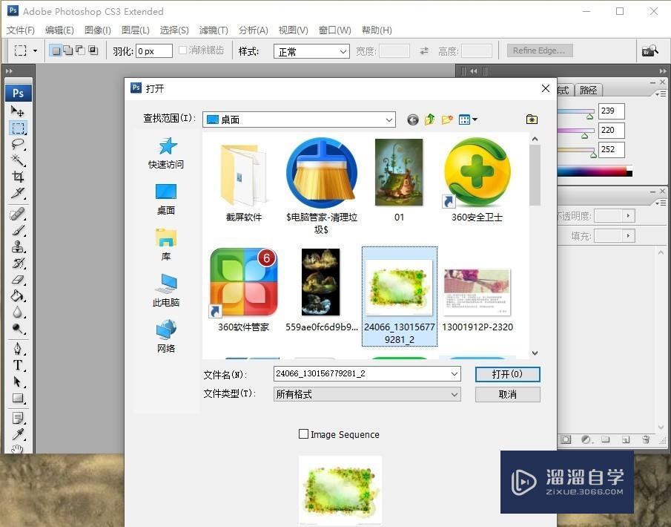671x527 pixels.
Task: Open the View Menu dropdown arrow
Action: click(x=475, y=119)
